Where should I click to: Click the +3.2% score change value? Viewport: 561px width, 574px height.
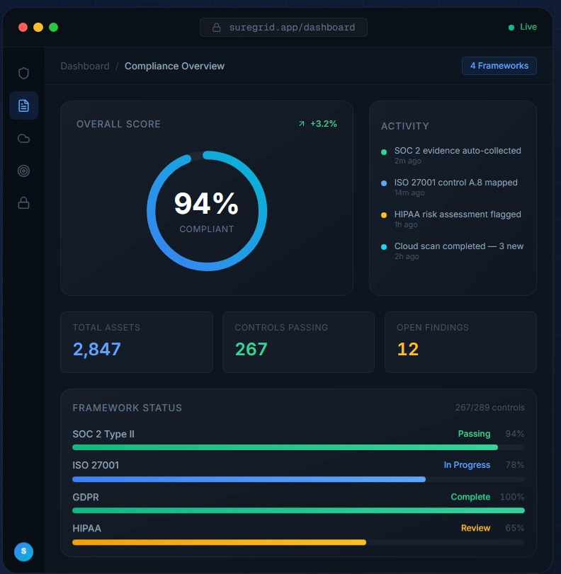point(324,124)
